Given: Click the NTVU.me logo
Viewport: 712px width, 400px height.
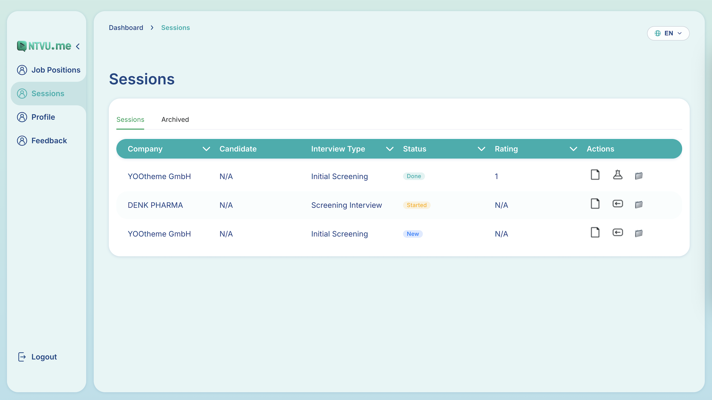Looking at the screenshot, I should [44, 46].
